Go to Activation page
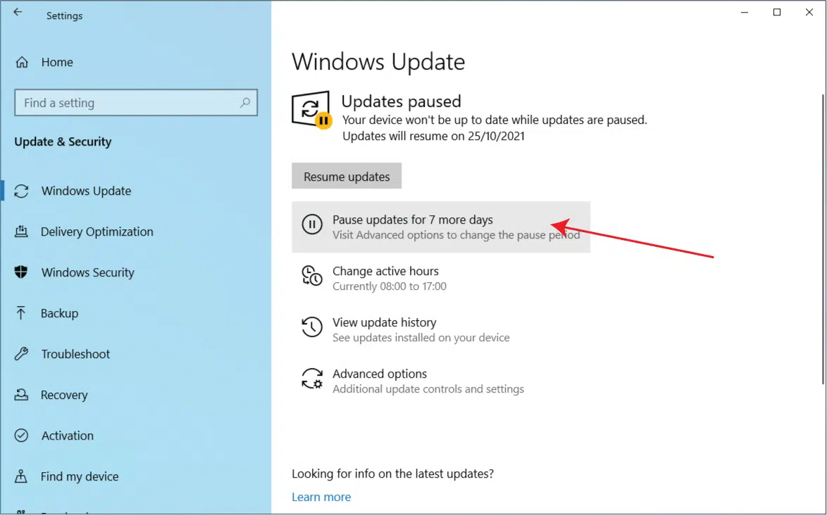This screenshot has height=515, width=827. [67, 435]
